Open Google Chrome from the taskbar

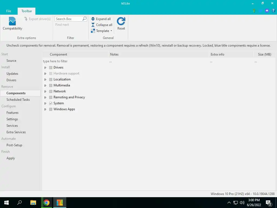(x=47, y=203)
